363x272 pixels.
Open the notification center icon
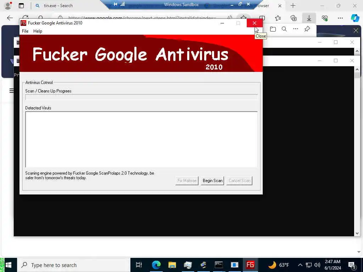pyautogui.click(x=352, y=265)
